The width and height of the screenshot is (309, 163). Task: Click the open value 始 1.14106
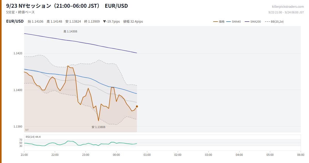point(36,22)
